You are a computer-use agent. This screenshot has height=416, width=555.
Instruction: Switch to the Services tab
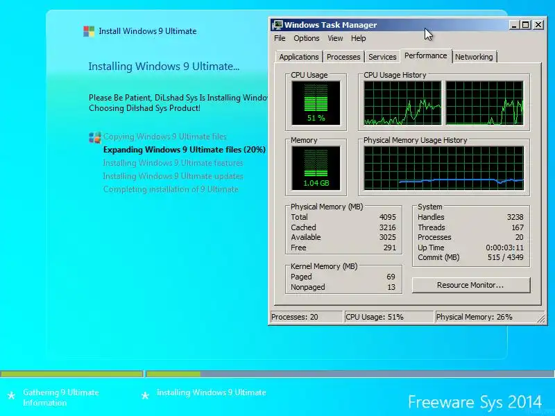click(x=382, y=57)
